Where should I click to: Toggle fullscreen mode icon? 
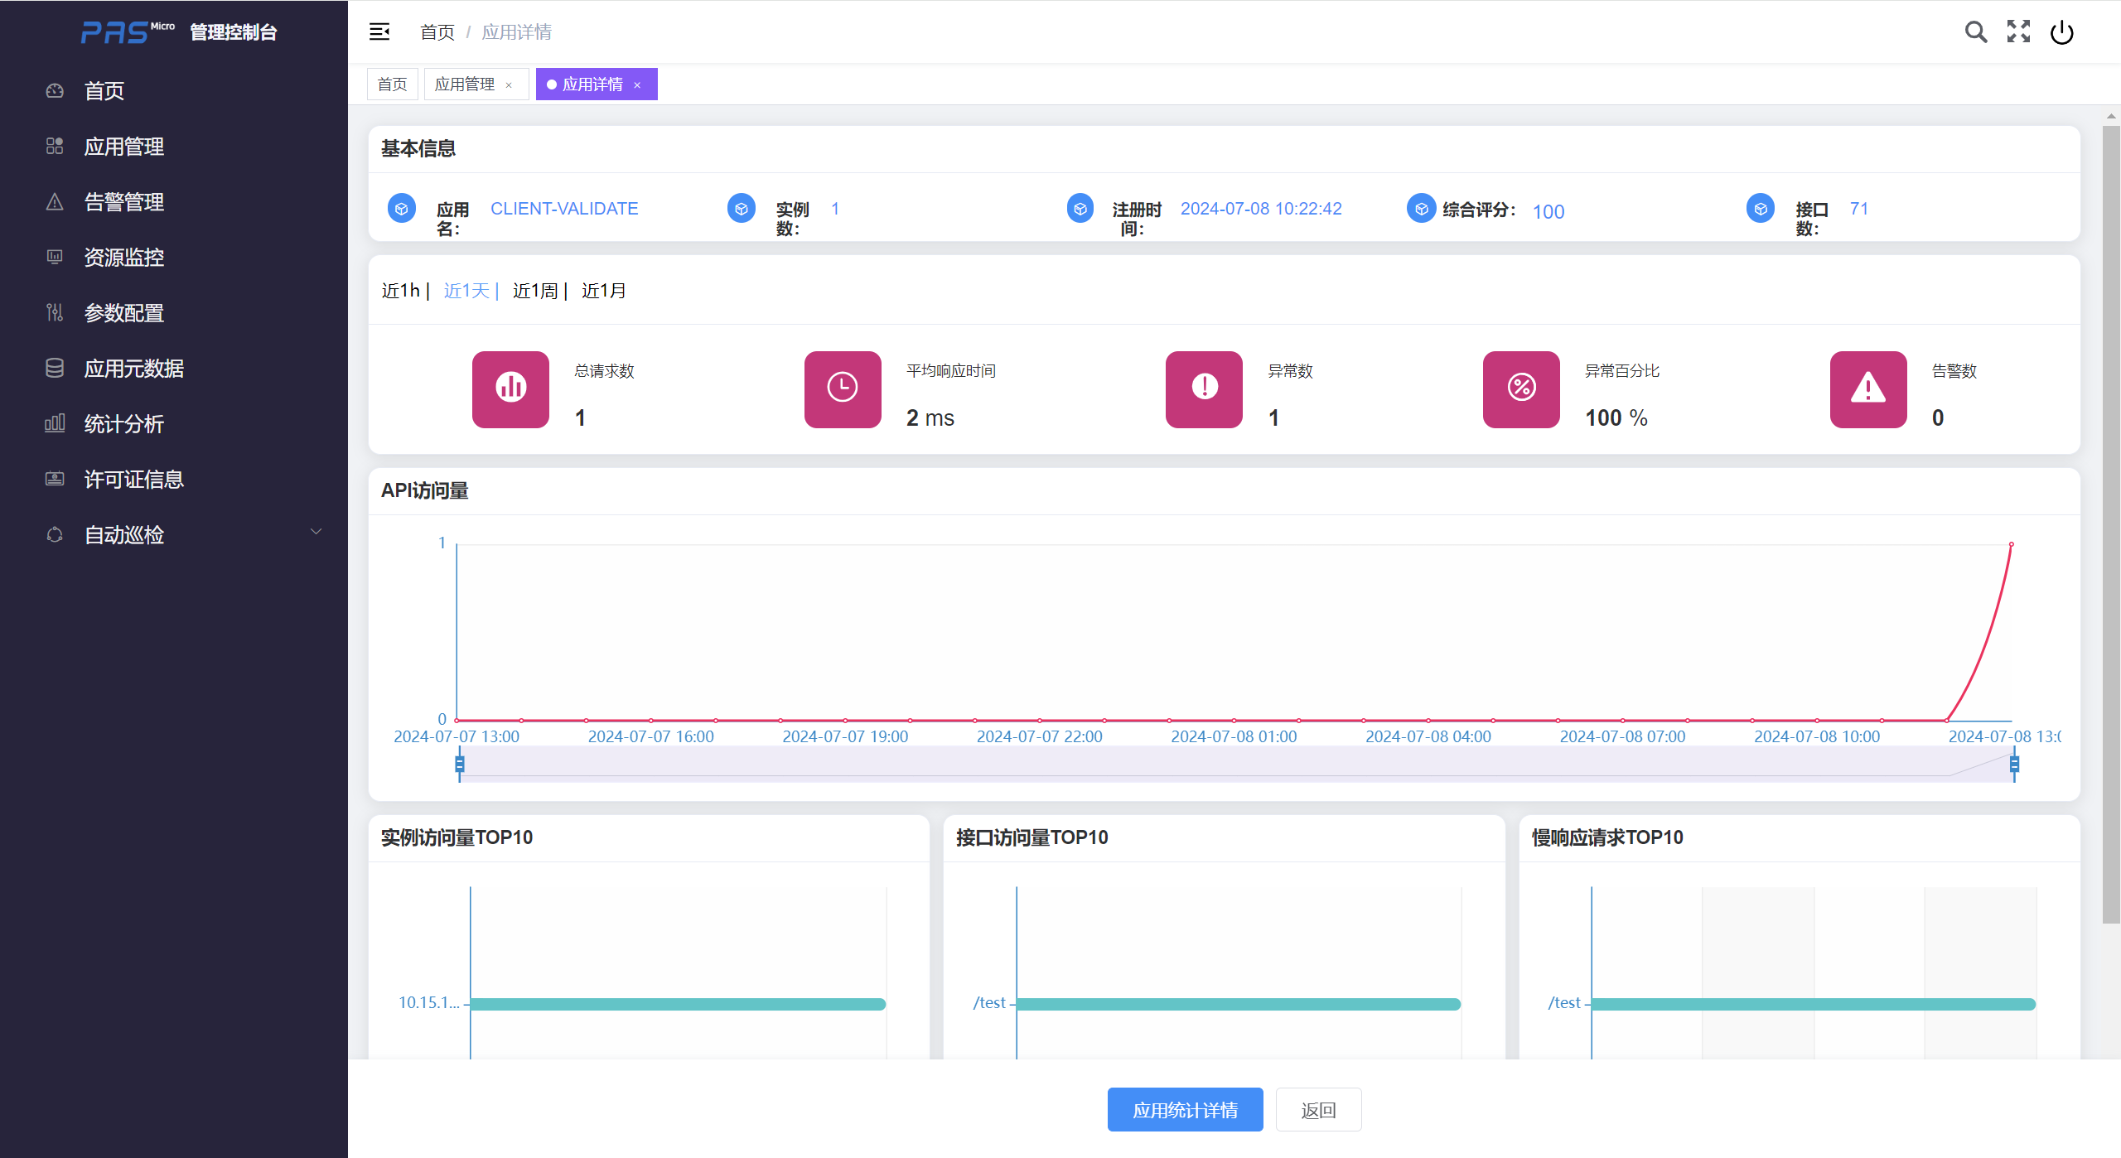pyautogui.click(x=2018, y=32)
